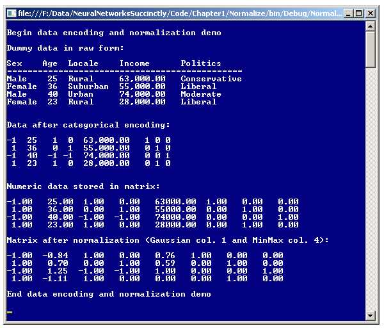384x328 pixels.
Task: Click the raw income value 55,000.00
Action: pos(142,86)
